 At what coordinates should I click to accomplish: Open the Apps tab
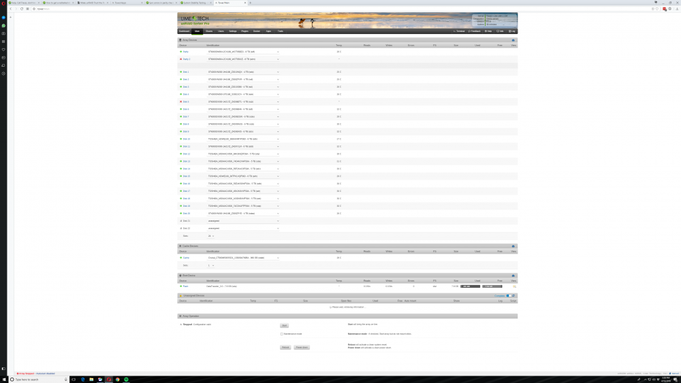click(268, 31)
